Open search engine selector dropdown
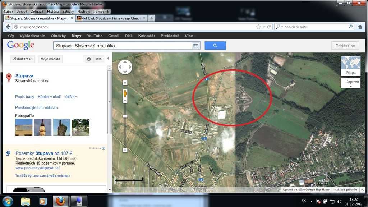This screenshot has height=207, width=368. point(279,27)
